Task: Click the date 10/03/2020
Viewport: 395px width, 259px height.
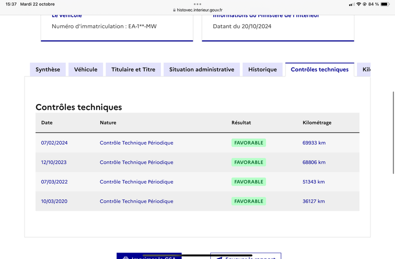Action: (x=54, y=201)
